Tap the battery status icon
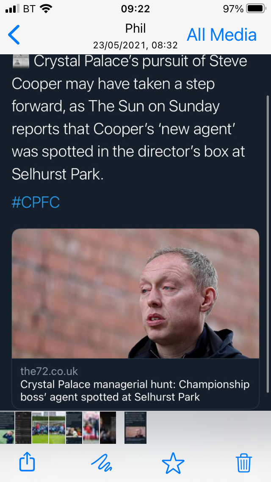271x482 pixels. point(256,8)
